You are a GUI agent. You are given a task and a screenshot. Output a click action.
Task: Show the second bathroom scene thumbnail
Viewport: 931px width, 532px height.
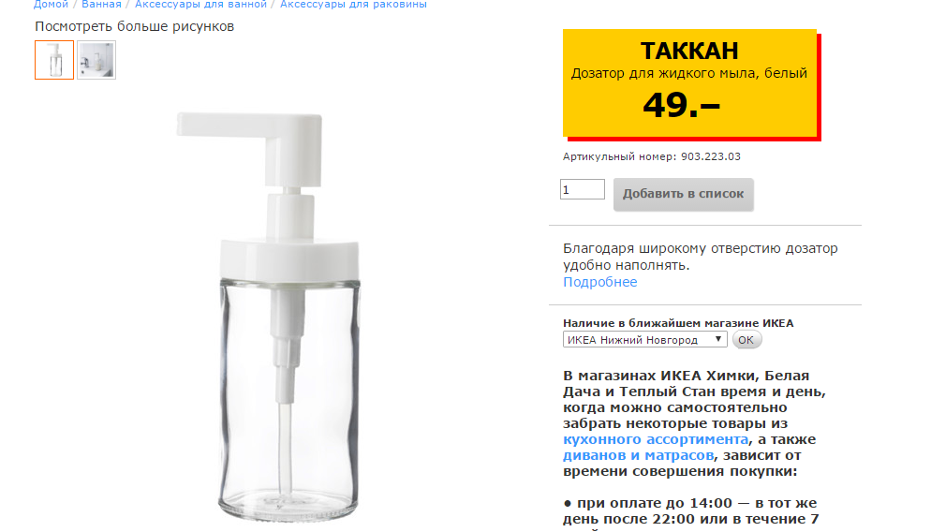(96, 60)
